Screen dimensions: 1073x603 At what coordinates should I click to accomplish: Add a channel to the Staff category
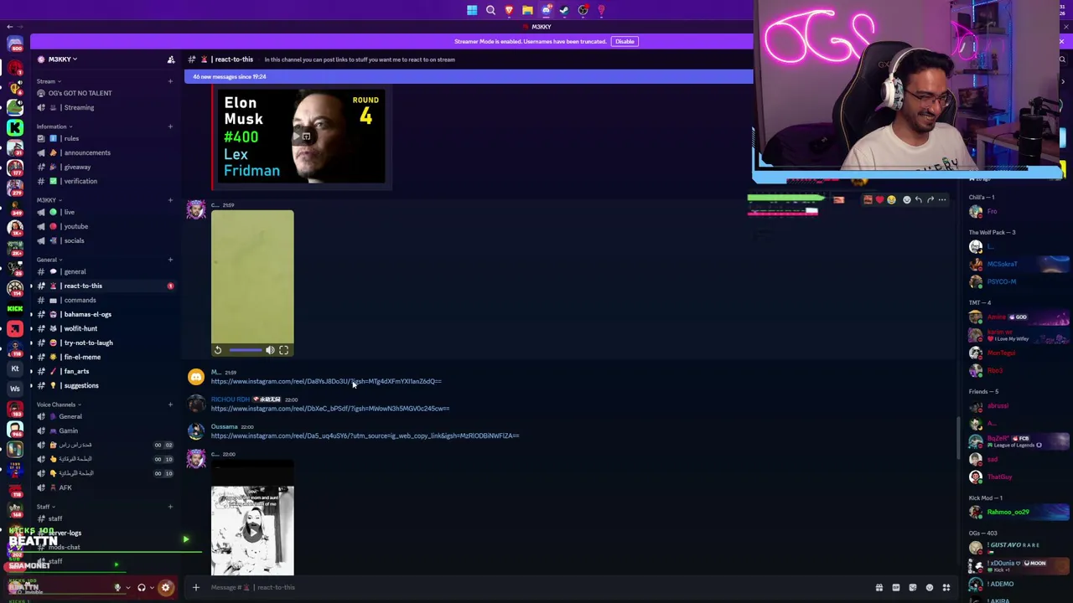170,507
